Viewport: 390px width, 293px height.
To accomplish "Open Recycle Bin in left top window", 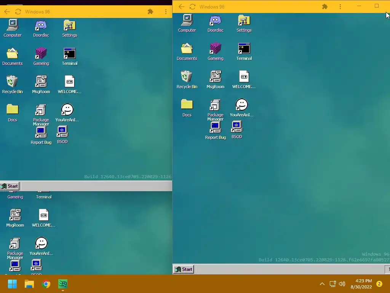I will tap(13, 84).
